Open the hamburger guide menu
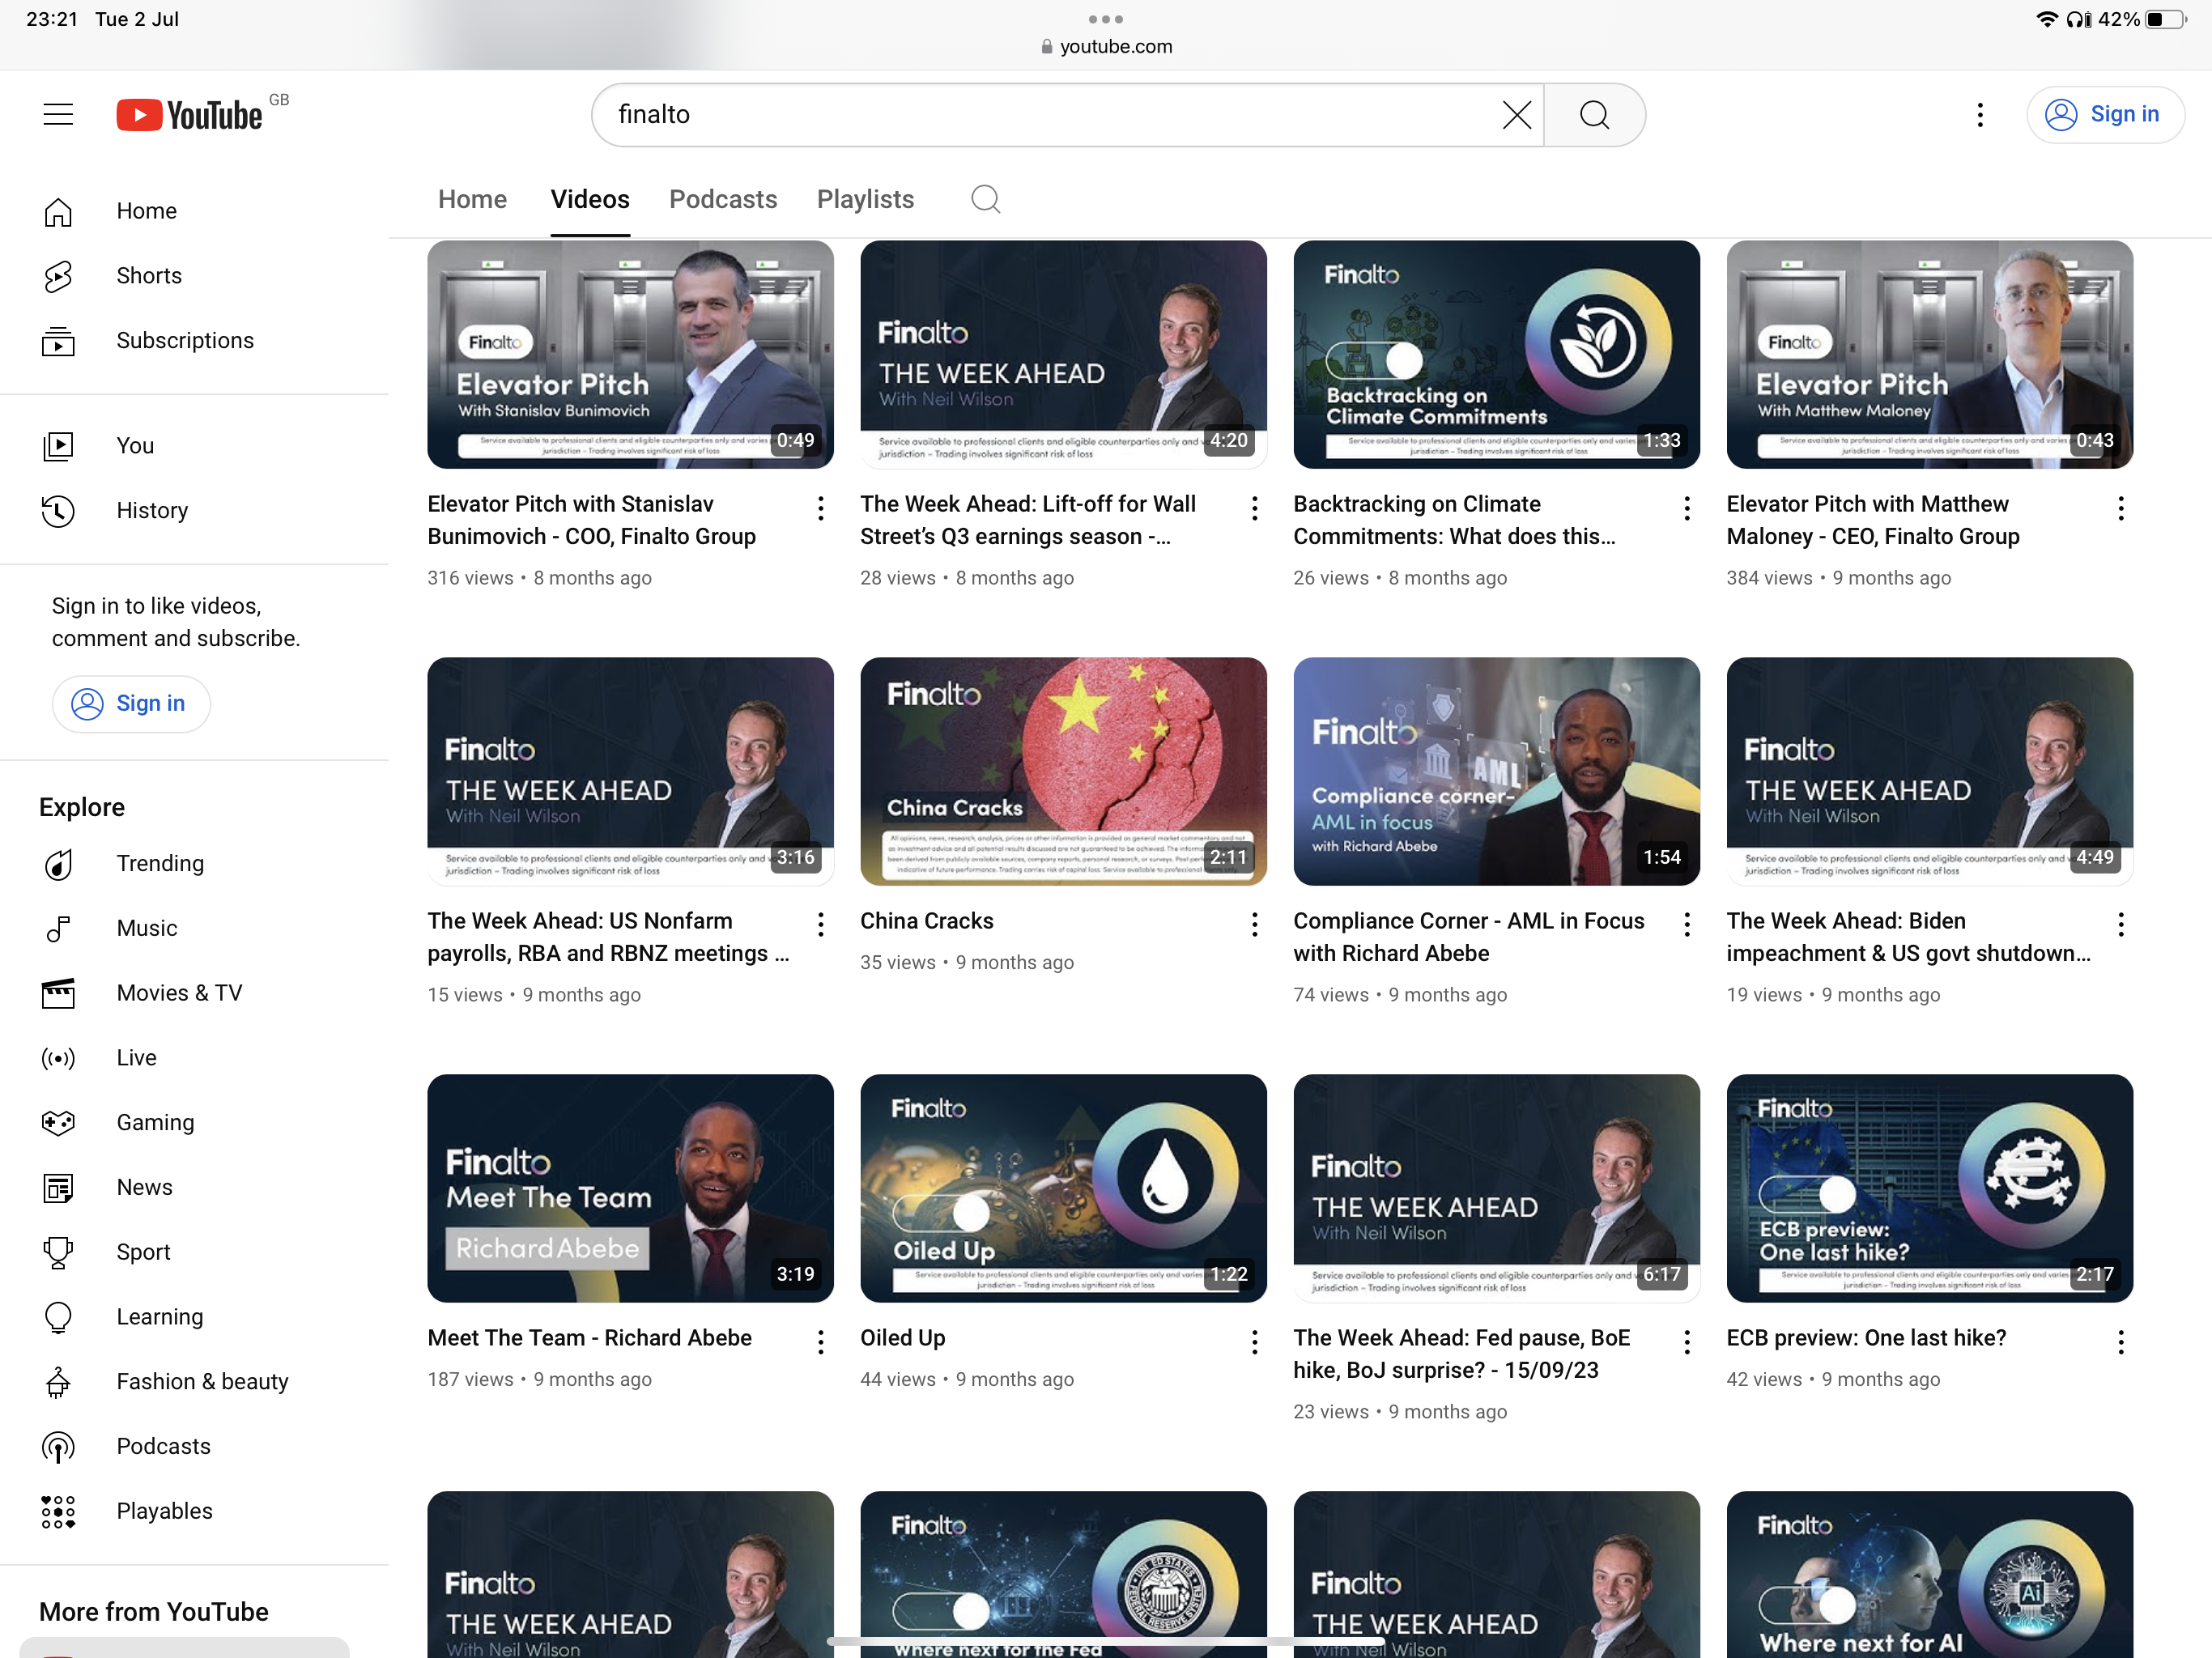 58,114
